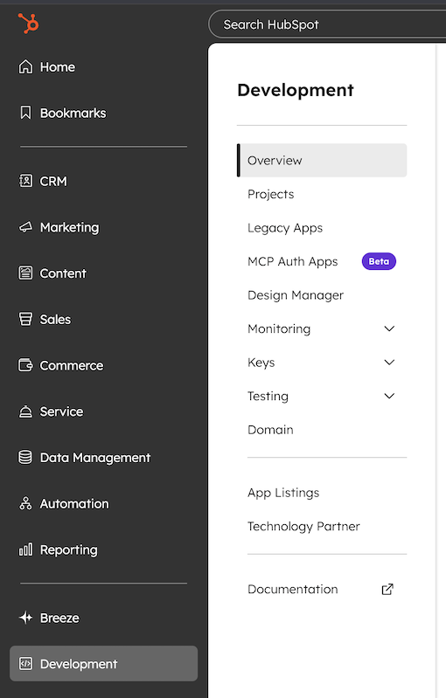Click the Service bell icon
This screenshot has height=698, width=446.
(25, 411)
